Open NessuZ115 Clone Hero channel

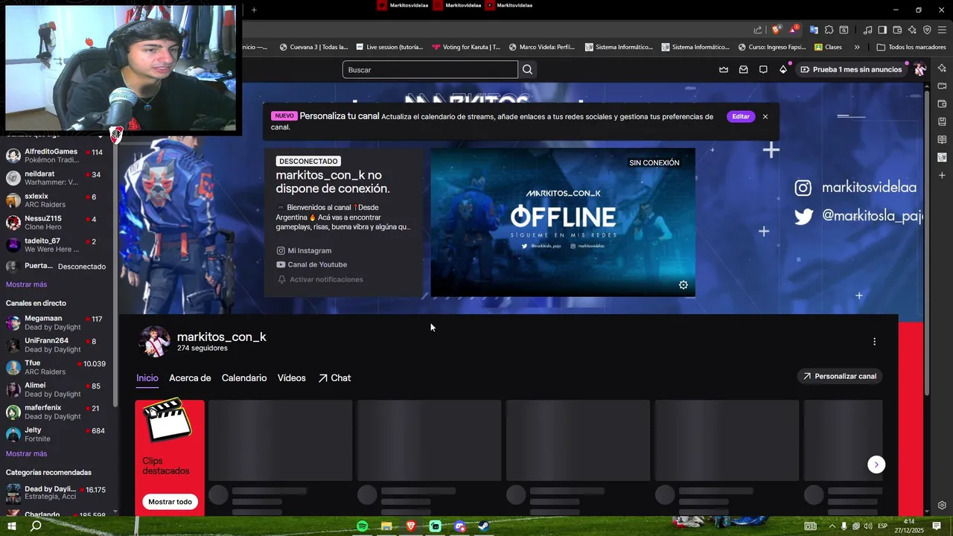(x=56, y=223)
